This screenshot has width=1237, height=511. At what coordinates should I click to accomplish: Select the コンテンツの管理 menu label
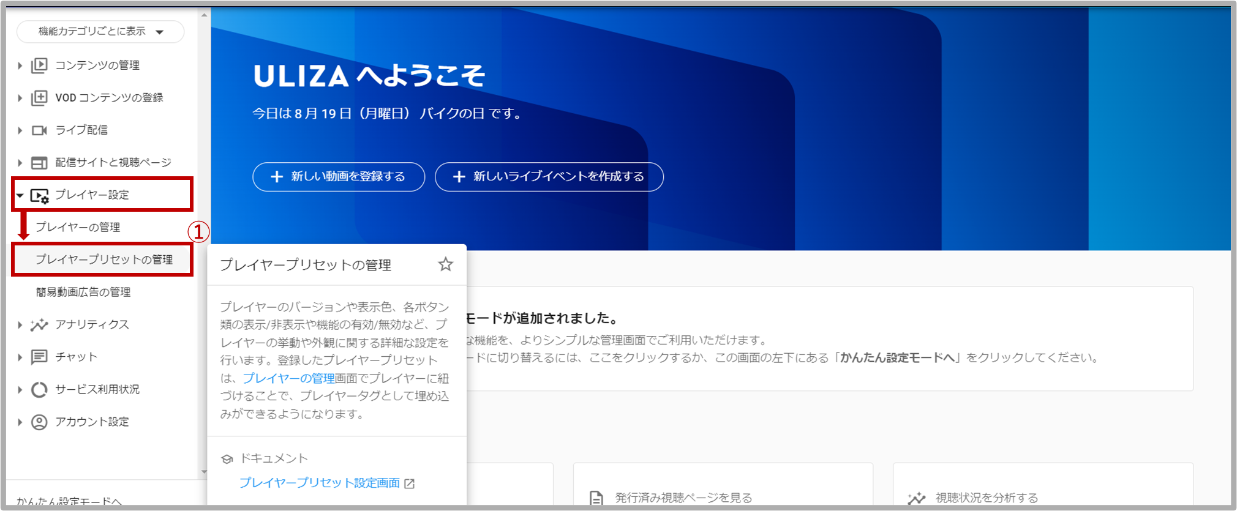point(97,65)
